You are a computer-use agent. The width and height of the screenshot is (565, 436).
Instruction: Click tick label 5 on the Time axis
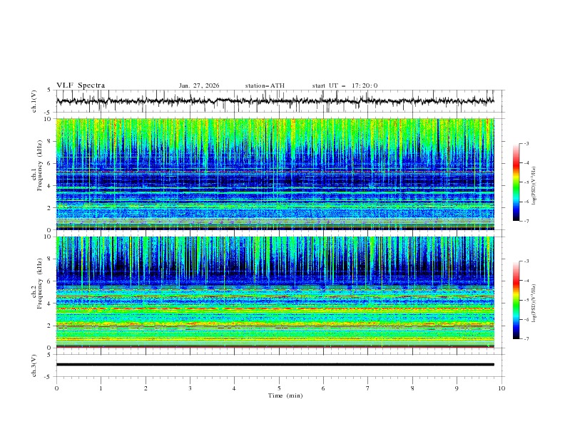coord(279,388)
